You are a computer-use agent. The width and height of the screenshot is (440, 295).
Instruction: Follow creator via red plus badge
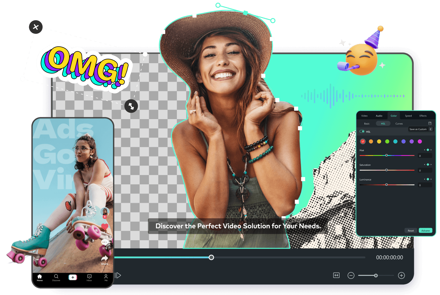pyautogui.click(x=105, y=217)
